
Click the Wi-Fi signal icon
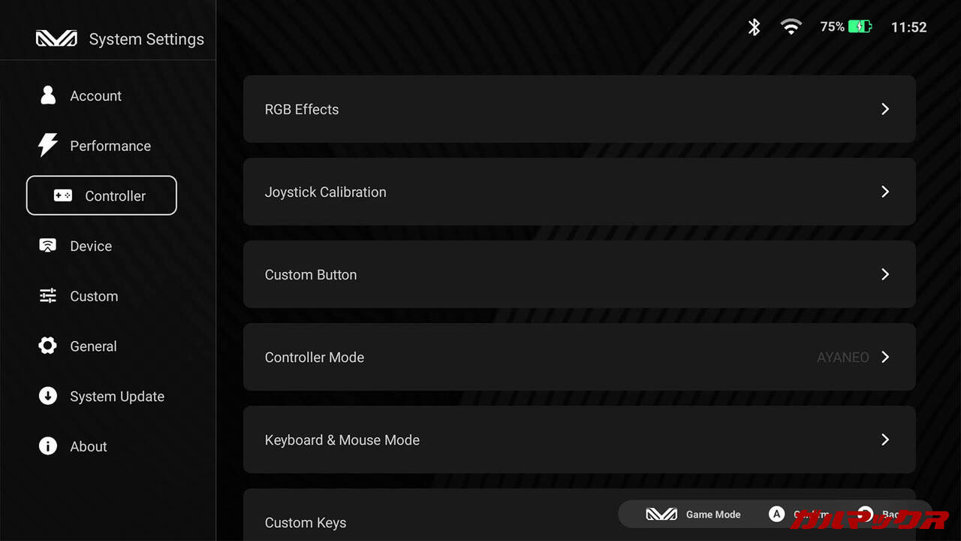(x=791, y=27)
